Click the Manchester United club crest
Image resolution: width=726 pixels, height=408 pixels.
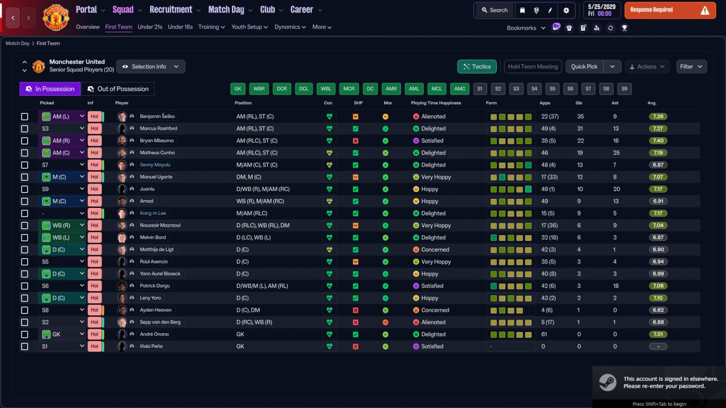point(56,18)
